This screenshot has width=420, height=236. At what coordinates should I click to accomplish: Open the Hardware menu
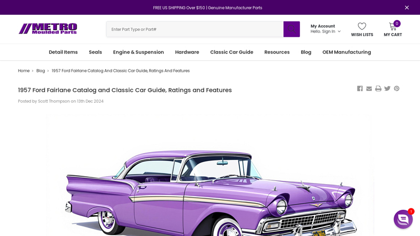(x=187, y=52)
